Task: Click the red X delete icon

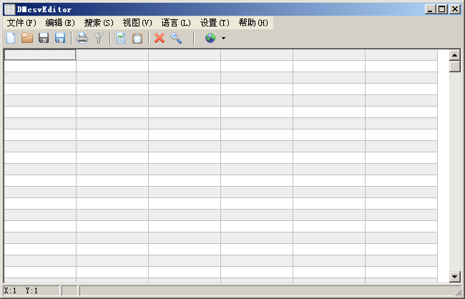Action: (x=160, y=38)
